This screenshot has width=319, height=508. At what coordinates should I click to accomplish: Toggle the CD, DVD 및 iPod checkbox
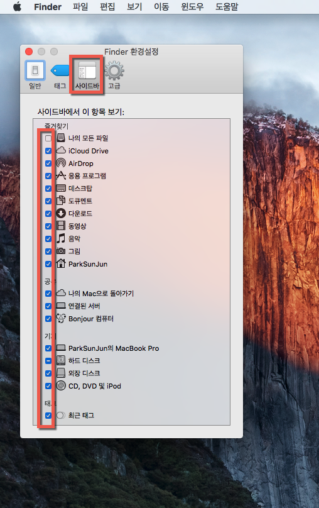(x=48, y=386)
